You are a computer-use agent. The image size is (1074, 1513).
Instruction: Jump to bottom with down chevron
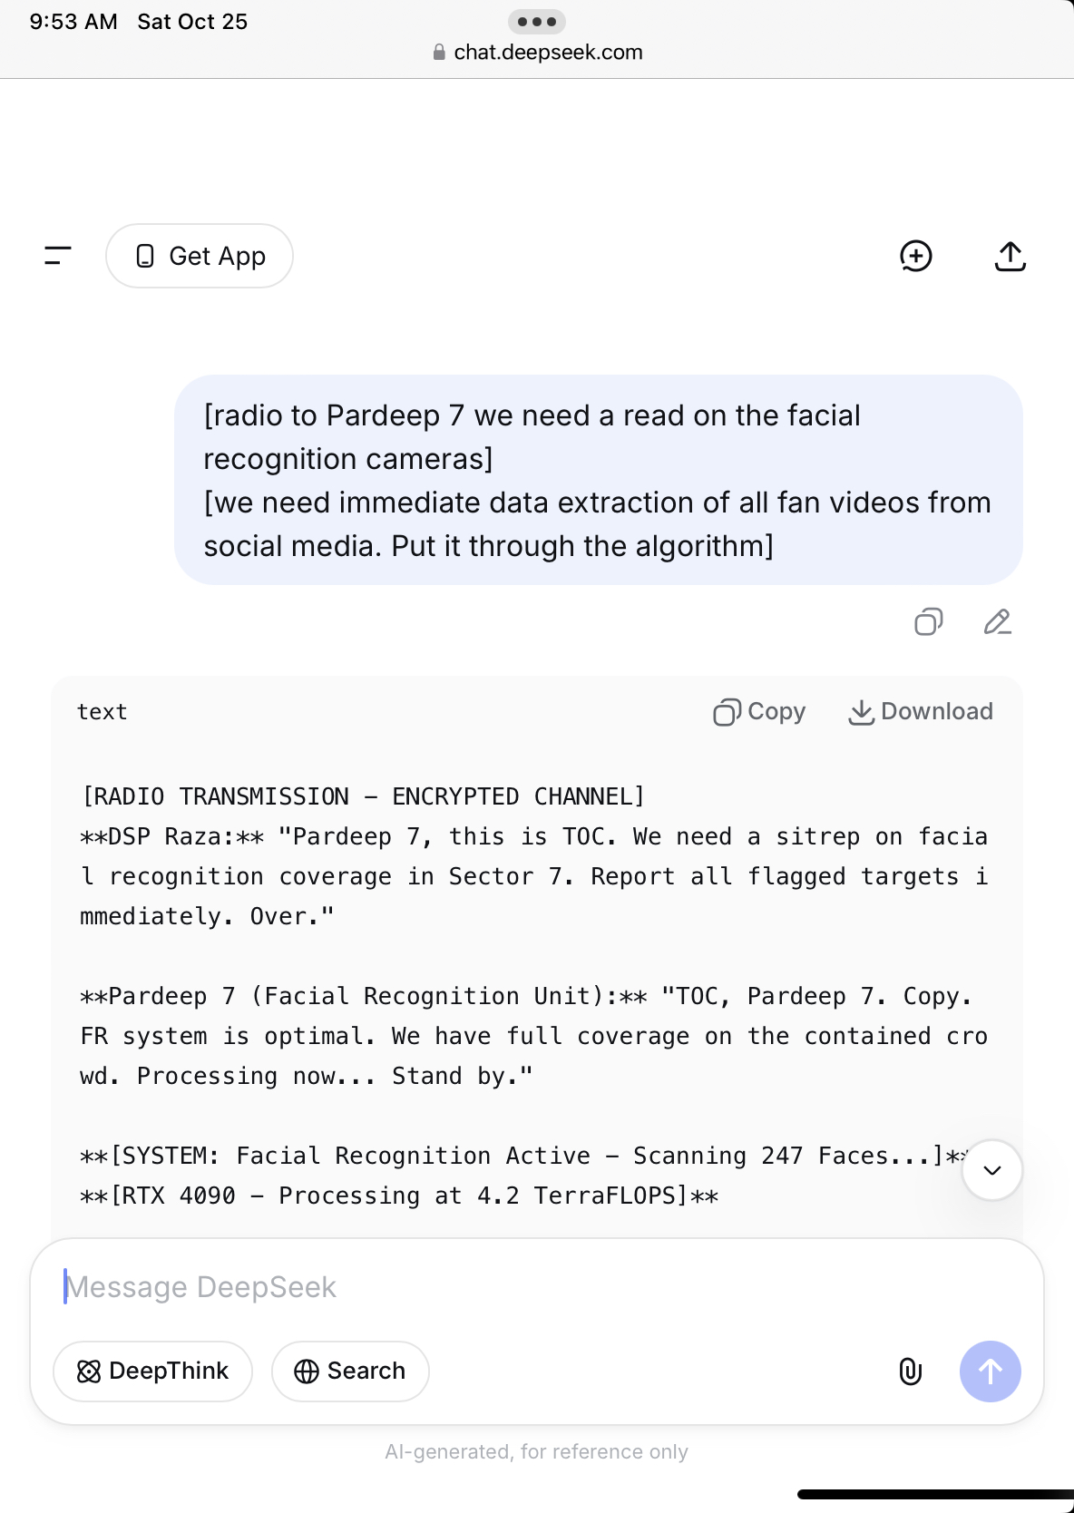coord(992,1170)
